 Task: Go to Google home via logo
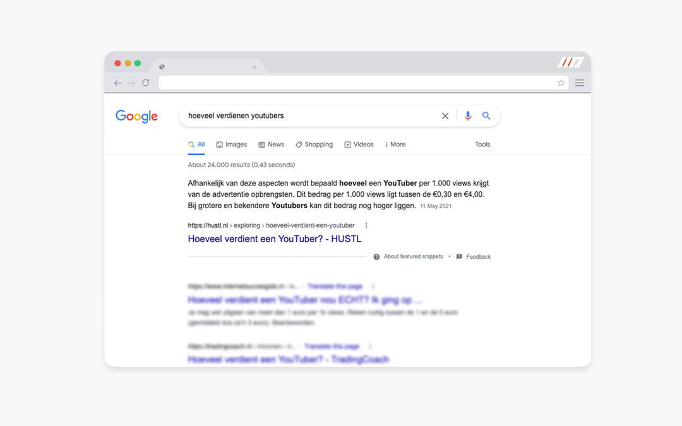136,116
